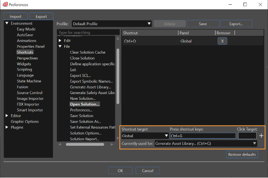Select the Shortcuts preferences item
The width and height of the screenshot is (268, 178).
(25, 52)
